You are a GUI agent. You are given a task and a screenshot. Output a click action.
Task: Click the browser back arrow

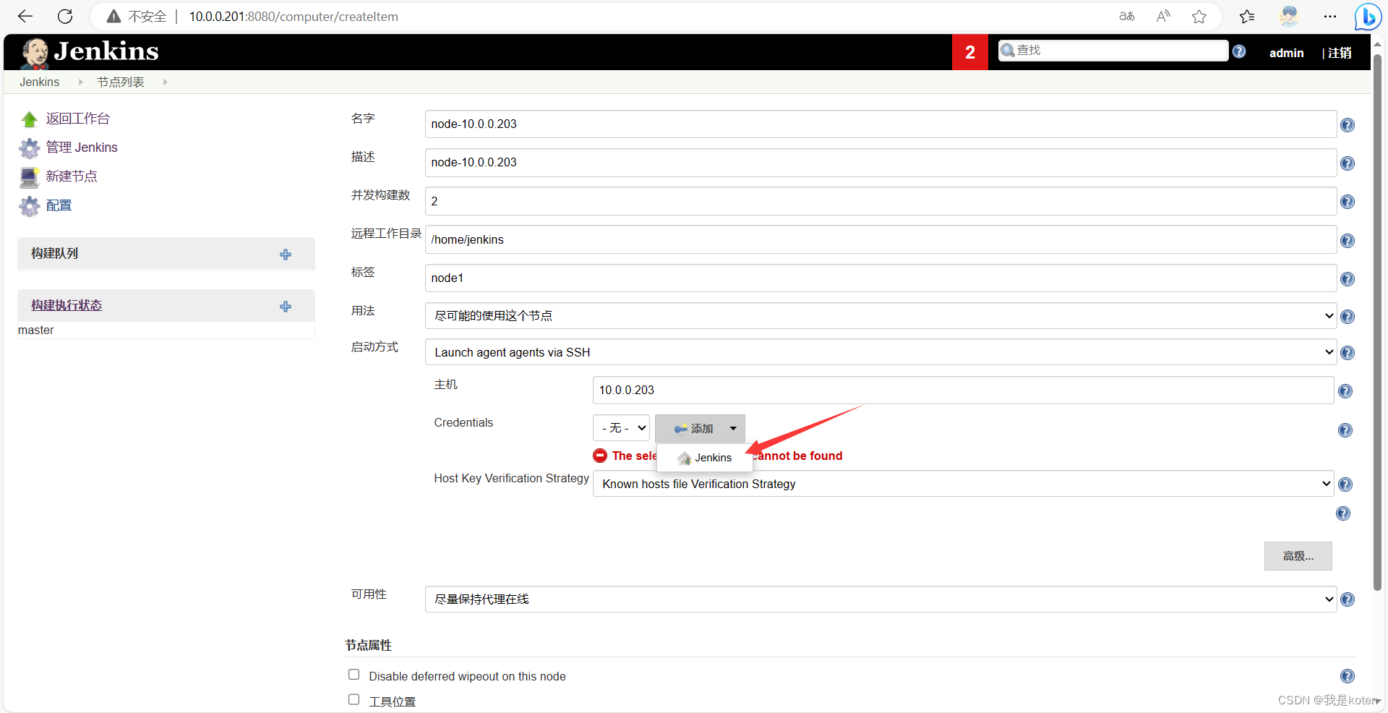point(25,16)
